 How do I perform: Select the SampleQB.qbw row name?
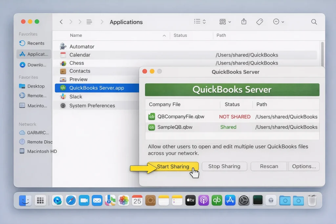point(175,127)
